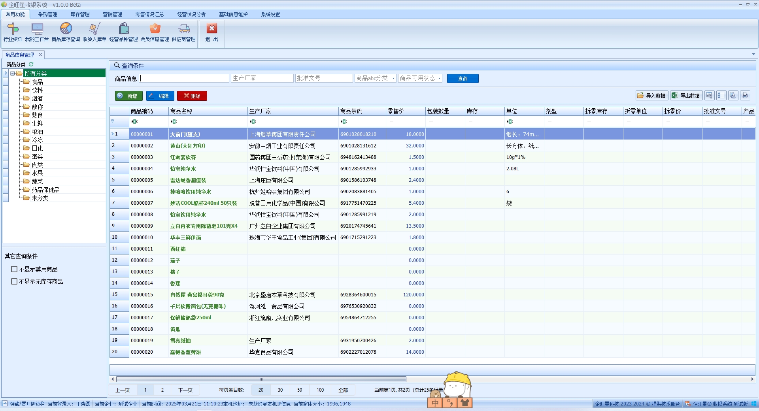Click the bulleted list view icon

pyautogui.click(x=721, y=96)
